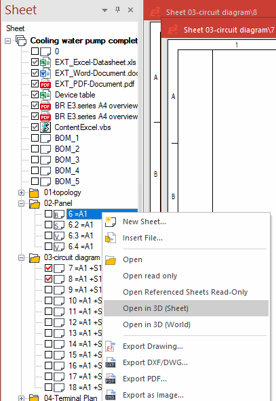Click the Insert File icon
Screen dimensions: 276x401
coord(111,238)
